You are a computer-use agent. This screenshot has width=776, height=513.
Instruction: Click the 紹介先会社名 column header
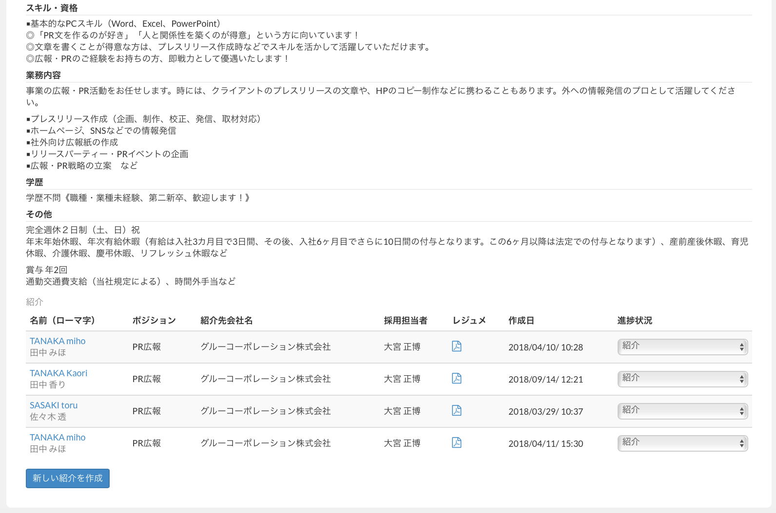click(x=227, y=320)
